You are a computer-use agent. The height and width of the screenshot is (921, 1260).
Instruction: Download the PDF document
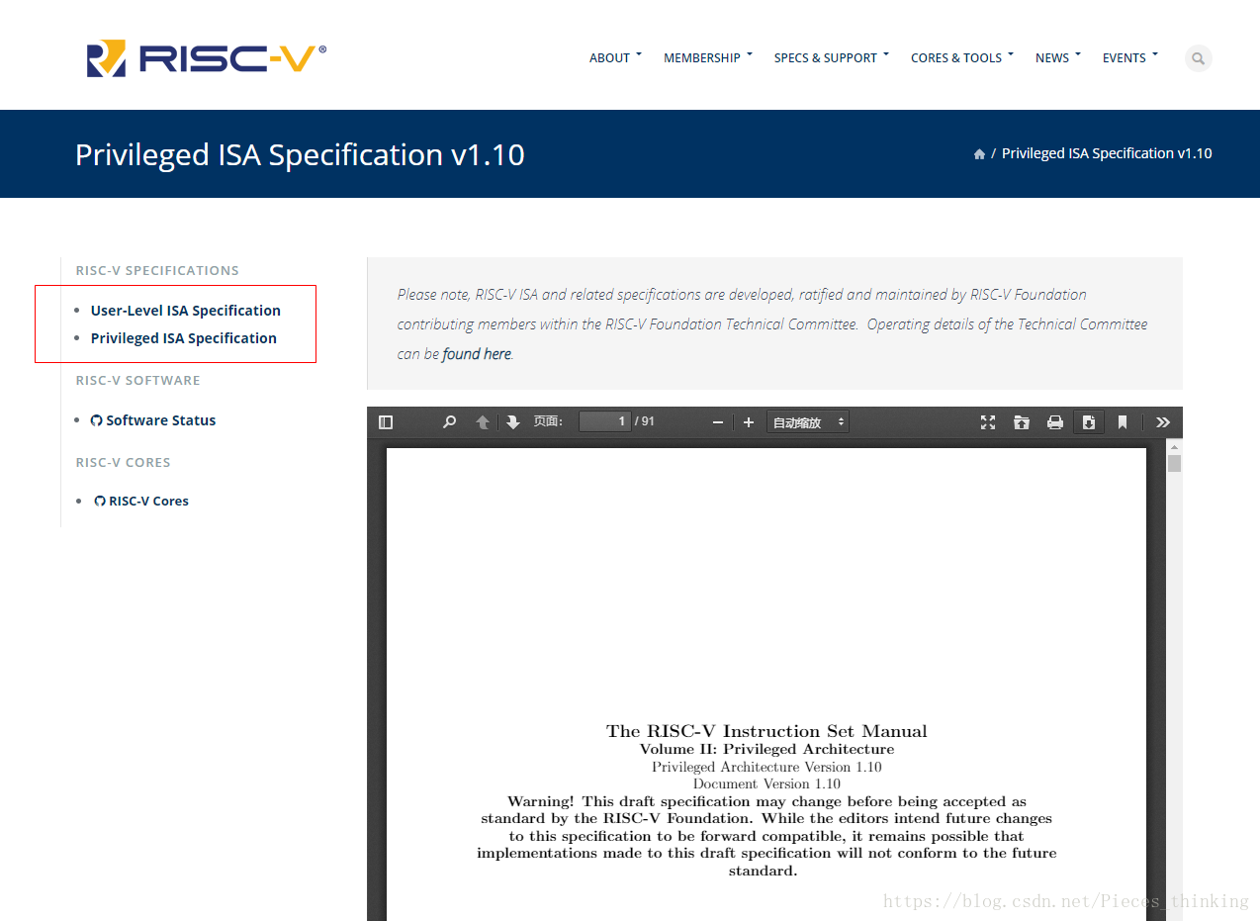click(x=1089, y=422)
